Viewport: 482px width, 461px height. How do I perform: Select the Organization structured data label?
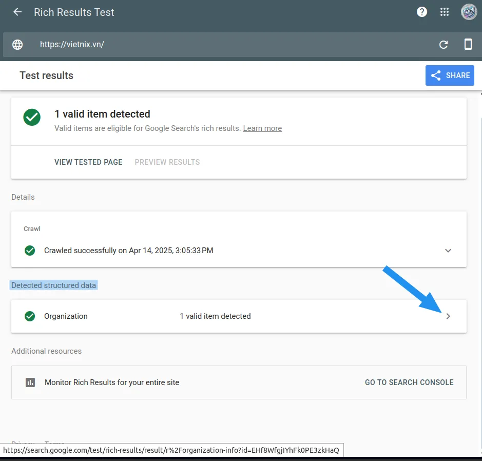click(66, 316)
